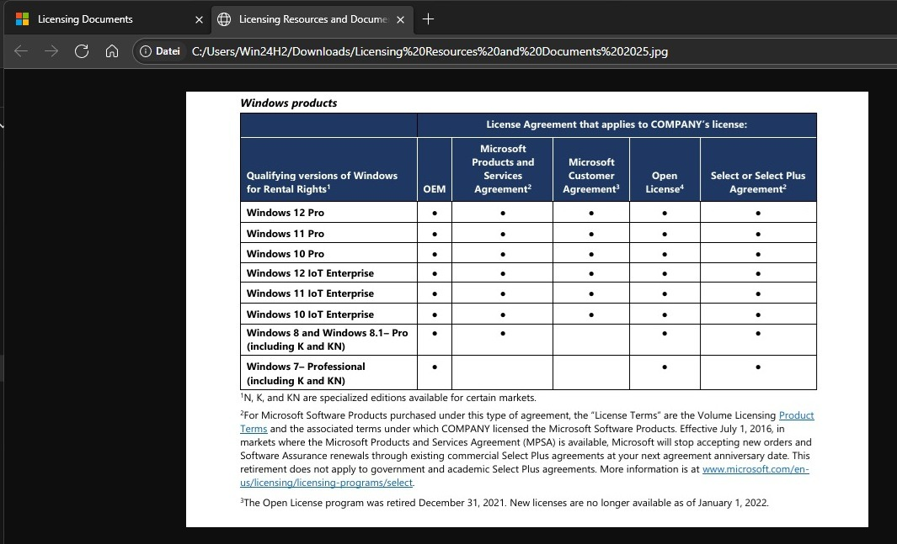Screen dimensions: 897x544
Task: Open the www.microsoft.com licensing-programs/select link
Action: pyautogui.click(x=756, y=469)
